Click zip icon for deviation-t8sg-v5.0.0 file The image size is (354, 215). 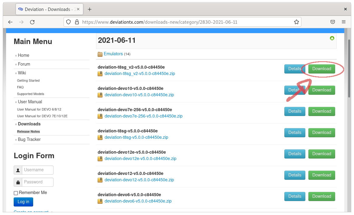[100, 138]
